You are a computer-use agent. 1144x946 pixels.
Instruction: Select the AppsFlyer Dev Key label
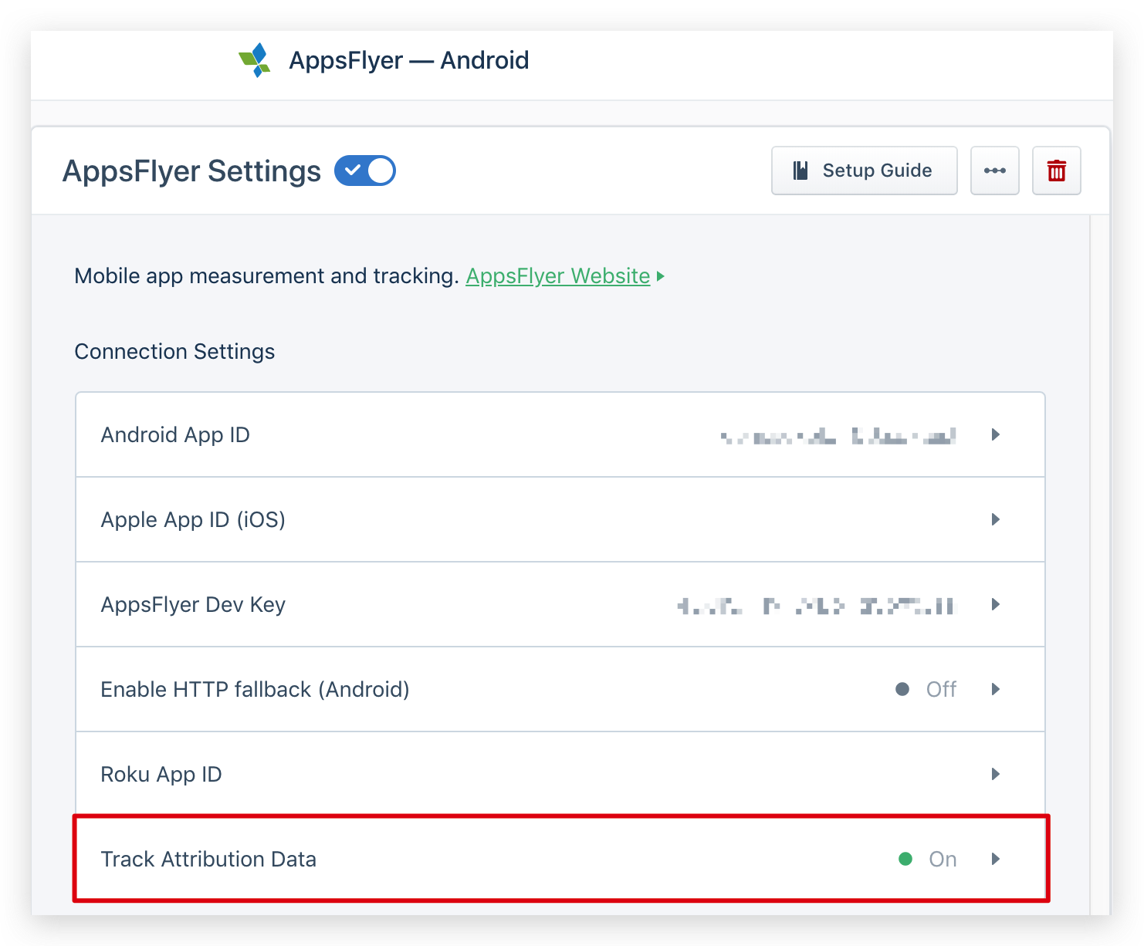[193, 605]
